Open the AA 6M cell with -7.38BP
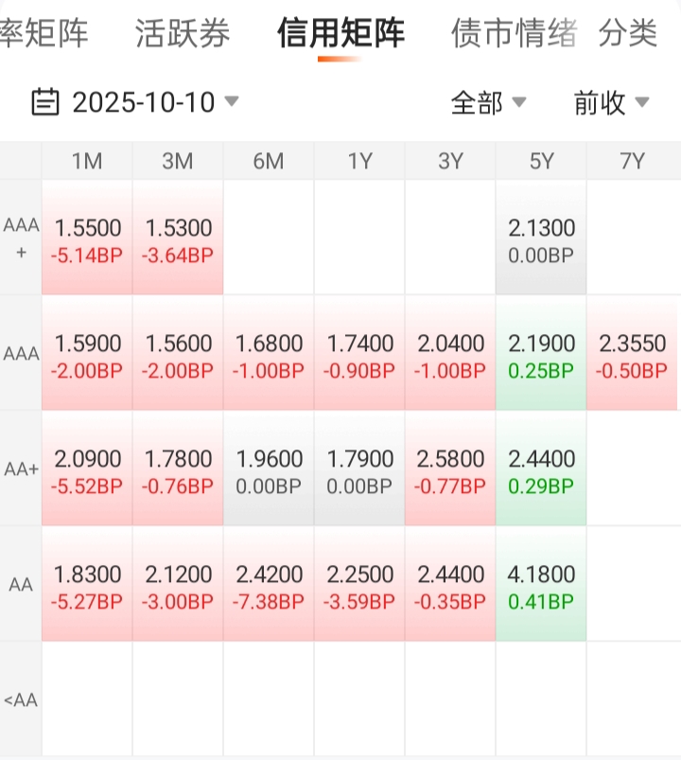 [269, 585]
